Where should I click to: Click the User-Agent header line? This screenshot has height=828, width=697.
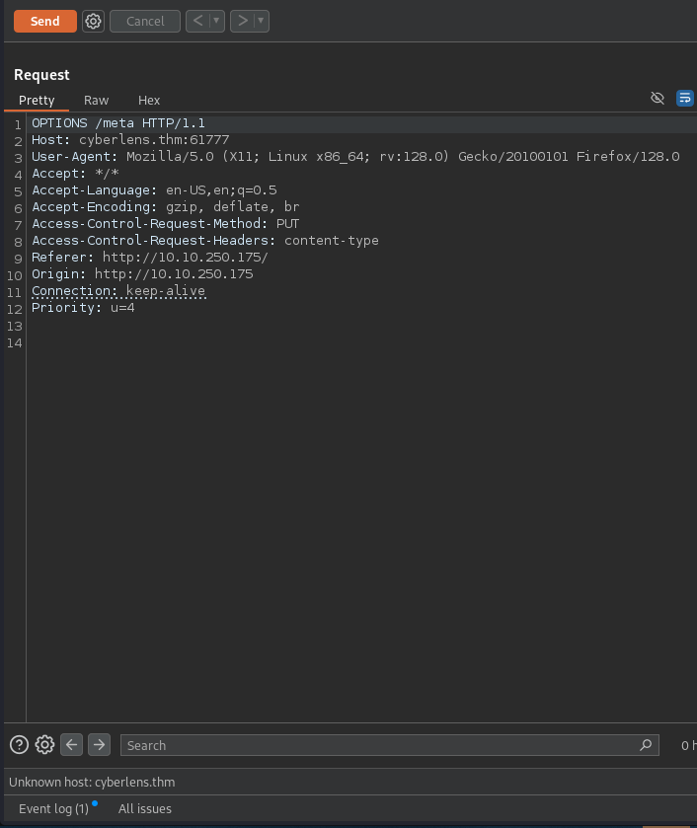pos(355,157)
